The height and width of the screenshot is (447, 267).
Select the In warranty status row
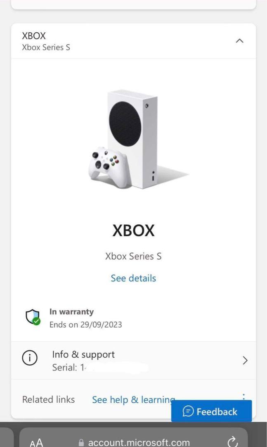71,312
